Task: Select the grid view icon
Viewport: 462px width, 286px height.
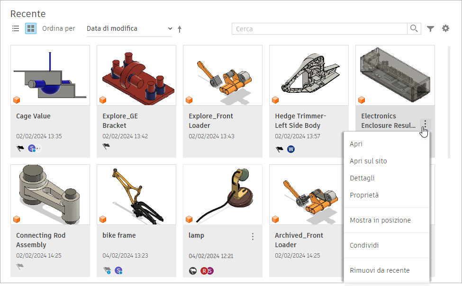Action: (x=31, y=28)
